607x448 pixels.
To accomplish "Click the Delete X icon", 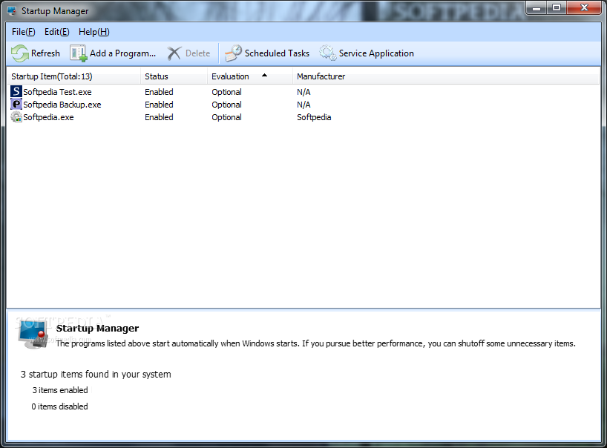I will click(174, 53).
